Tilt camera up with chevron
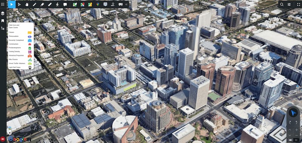This screenshot has height=143, width=302. click(x=290, y=130)
